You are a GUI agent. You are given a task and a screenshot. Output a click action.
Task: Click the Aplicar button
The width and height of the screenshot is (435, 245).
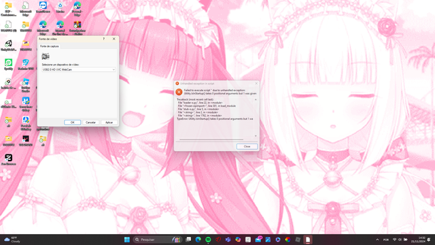coord(109,122)
